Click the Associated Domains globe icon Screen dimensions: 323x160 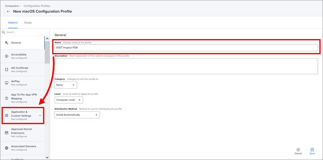(x=6, y=148)
